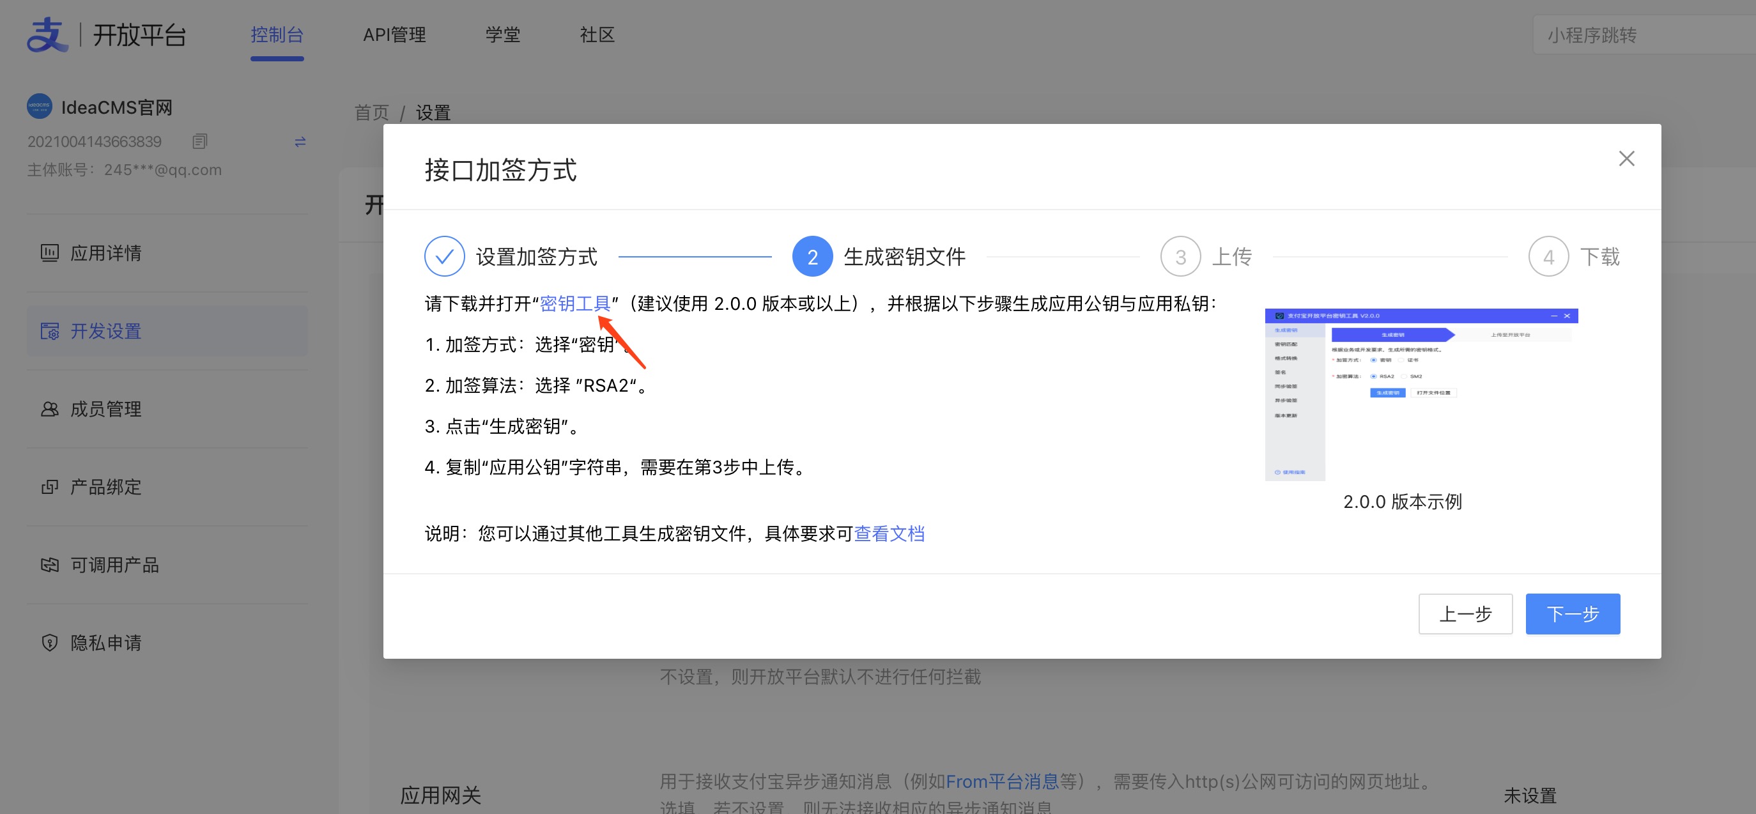Screen dimensions: 1756x814
Task: Copy the app ID with copy icon
Action: click(199, 142)
